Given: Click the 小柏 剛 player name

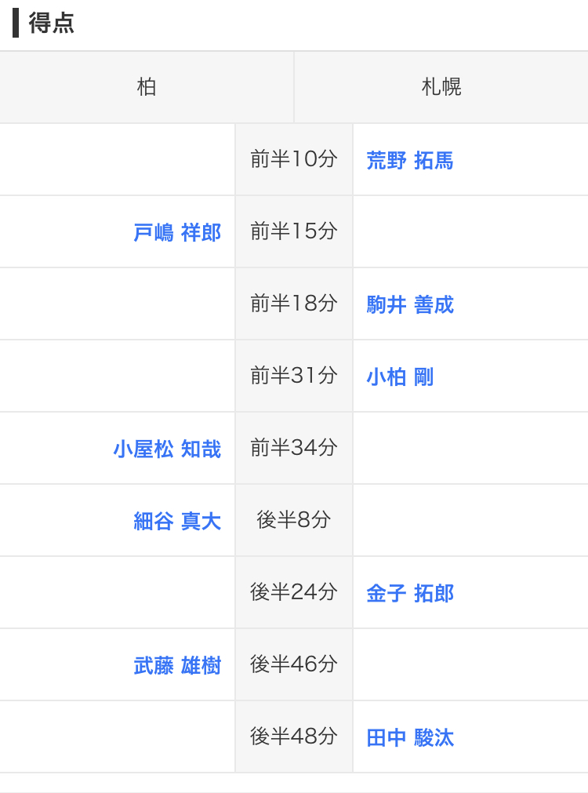Looking at the screenshot, I should (x=400, y=376).
